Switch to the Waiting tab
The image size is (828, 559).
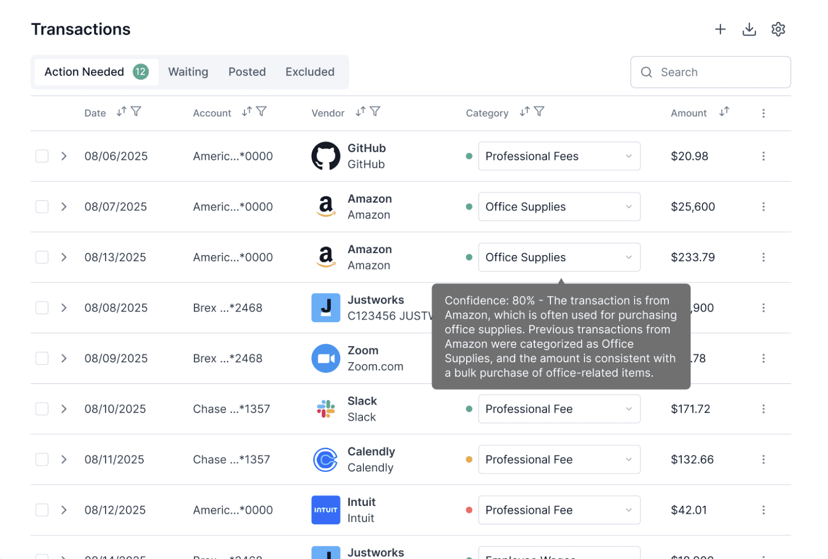[x=188, y=72]
